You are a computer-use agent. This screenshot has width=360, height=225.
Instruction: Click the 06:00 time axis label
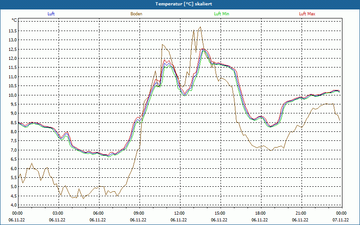tap(99, 213)
